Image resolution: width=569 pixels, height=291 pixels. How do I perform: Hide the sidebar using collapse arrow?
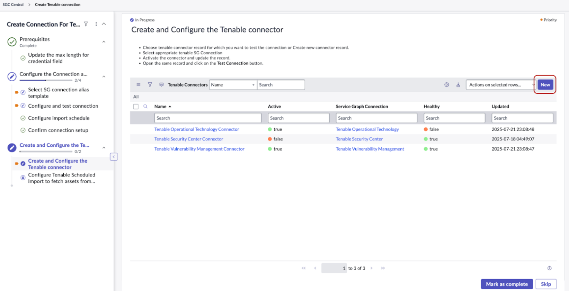tap(114, 157)
